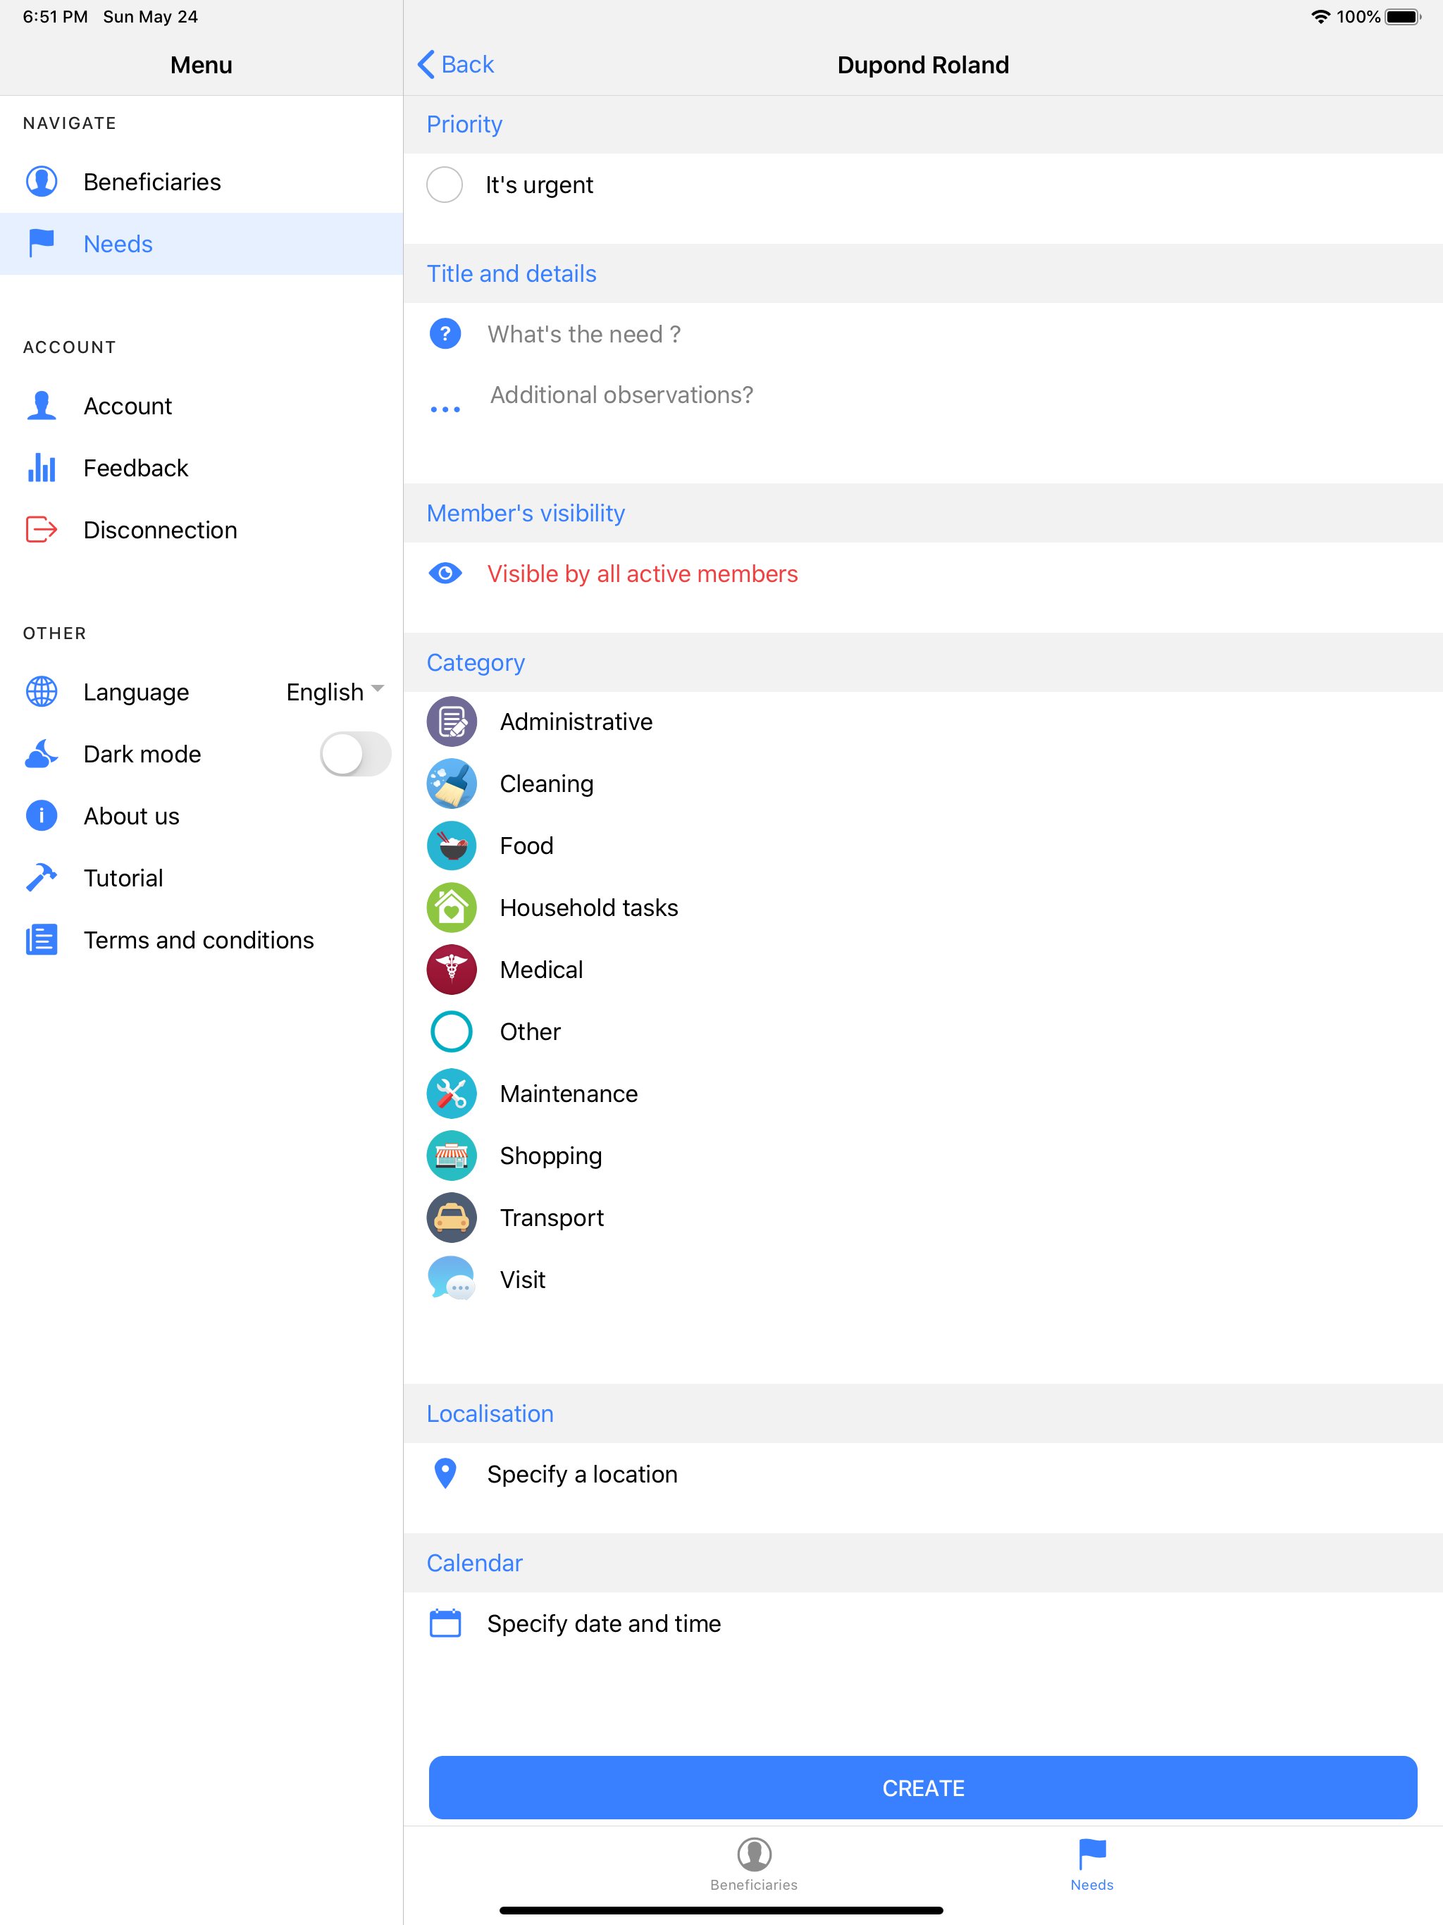This screenshot has width=1443, height=1925.
Task: Open the About us menu item
Action: (x=201, y=815)
